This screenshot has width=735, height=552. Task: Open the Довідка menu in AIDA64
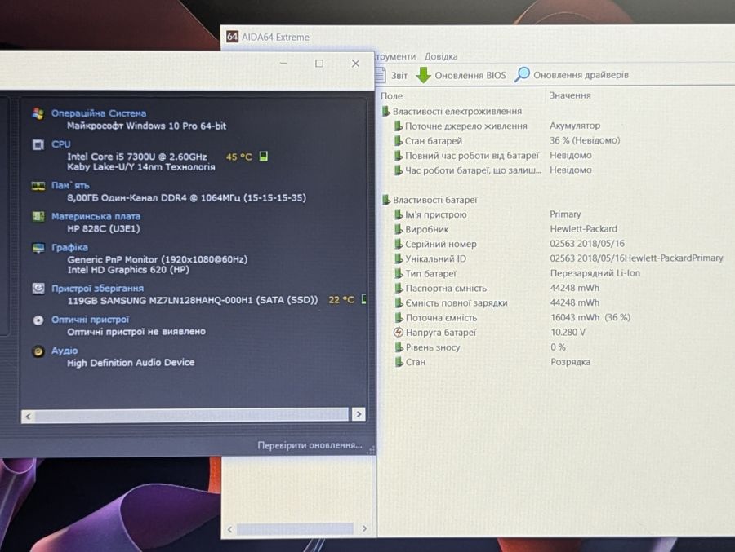(441, 56)
